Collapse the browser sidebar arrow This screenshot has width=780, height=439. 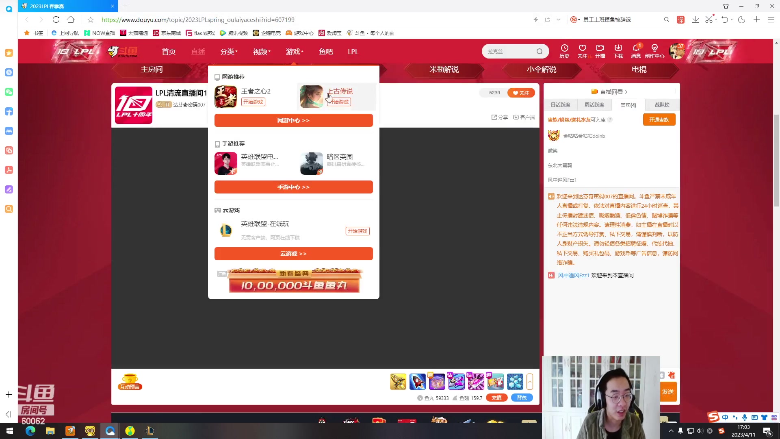tap(9, 414)
